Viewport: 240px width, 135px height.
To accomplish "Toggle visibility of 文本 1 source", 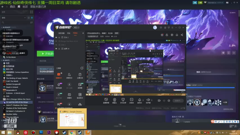I will (x=56, y=45).
